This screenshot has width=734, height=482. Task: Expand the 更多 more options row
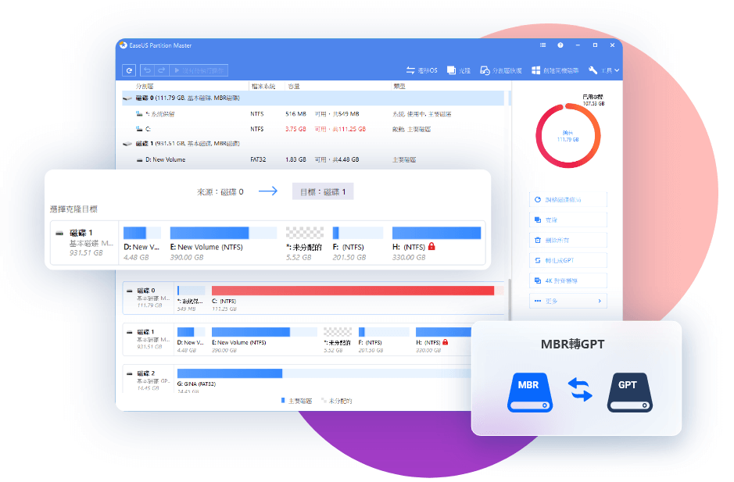point(568,301)
